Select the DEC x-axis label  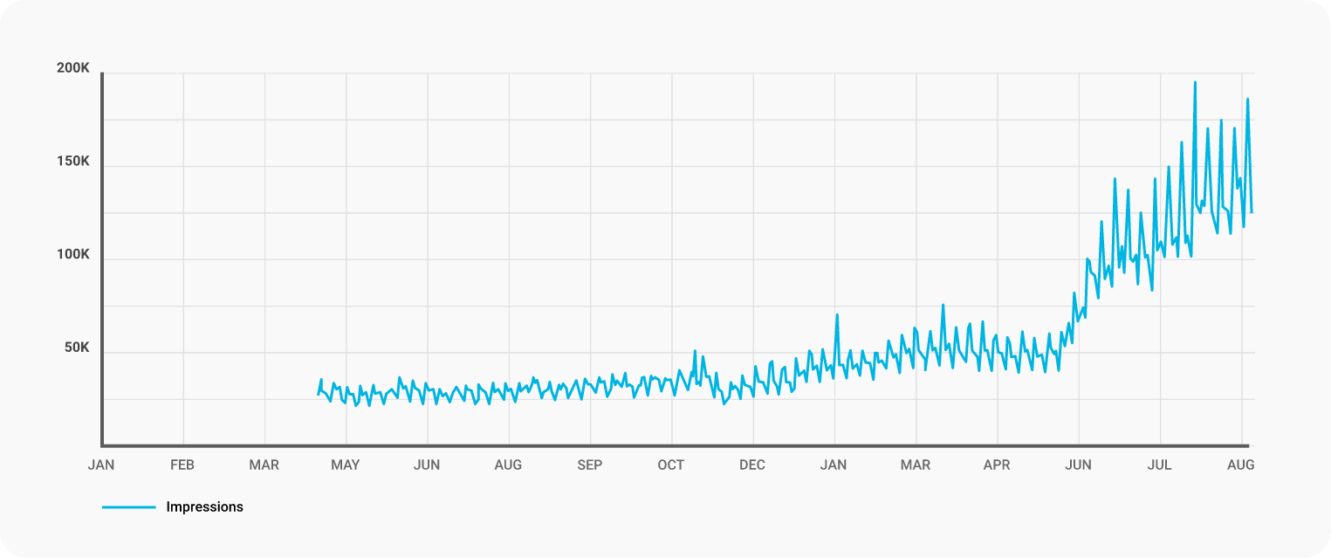751,465
